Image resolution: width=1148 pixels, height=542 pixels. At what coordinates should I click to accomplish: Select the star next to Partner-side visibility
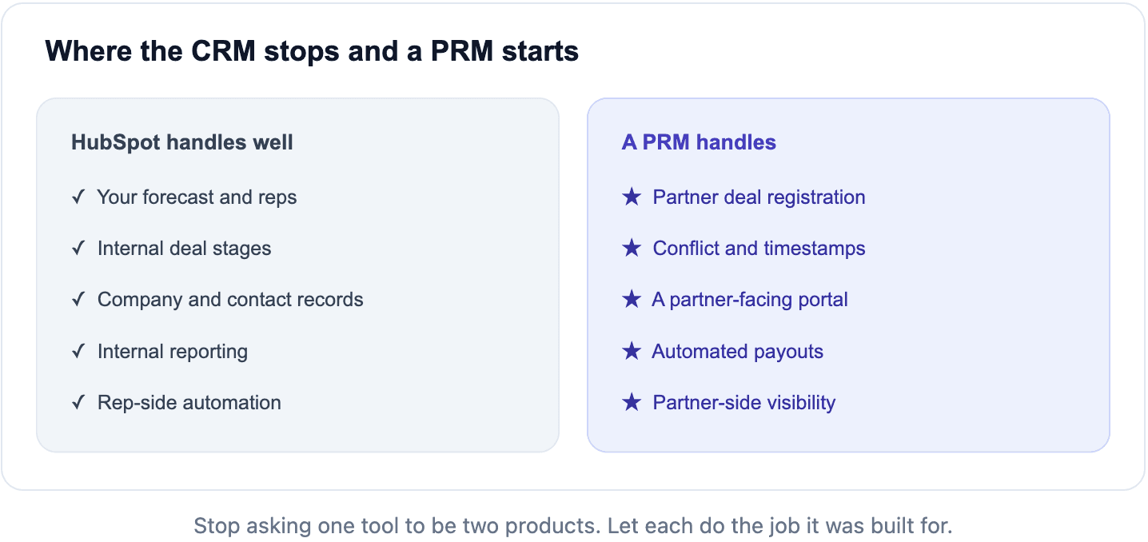[632, 403]
